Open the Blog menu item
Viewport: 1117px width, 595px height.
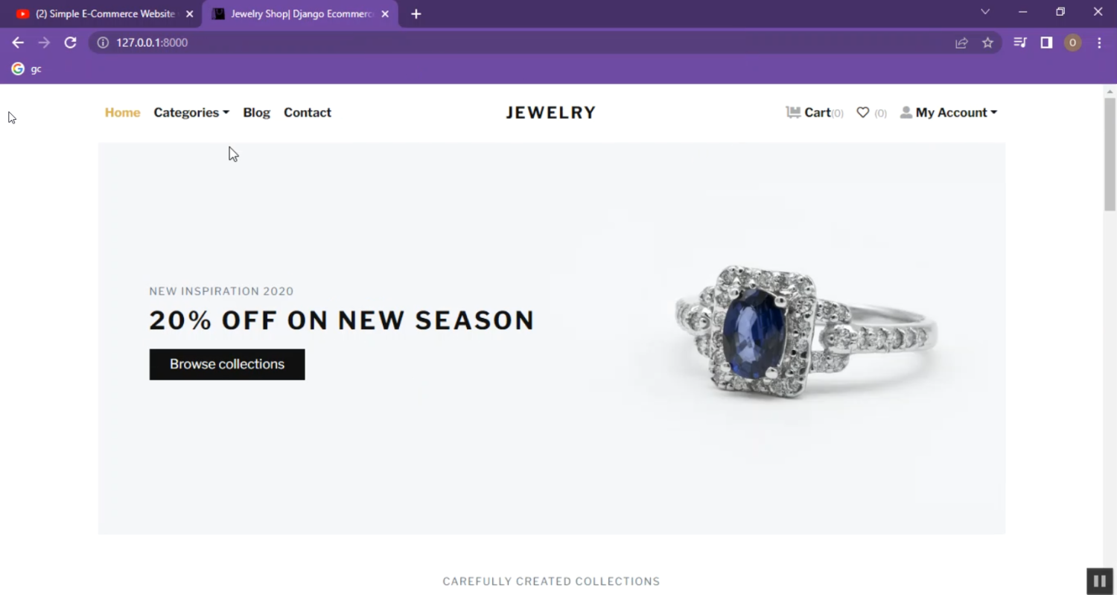(x=256, y=112)
